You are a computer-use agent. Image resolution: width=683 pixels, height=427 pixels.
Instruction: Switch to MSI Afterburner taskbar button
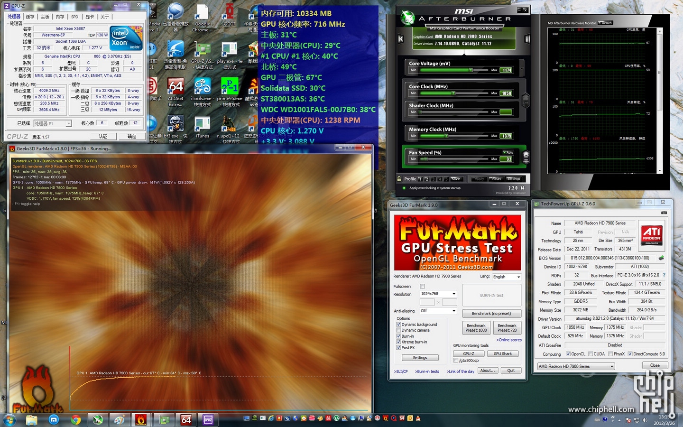[x=98, y=419]
